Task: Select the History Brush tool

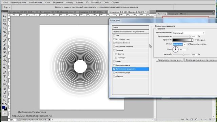Action: [4, 52]
